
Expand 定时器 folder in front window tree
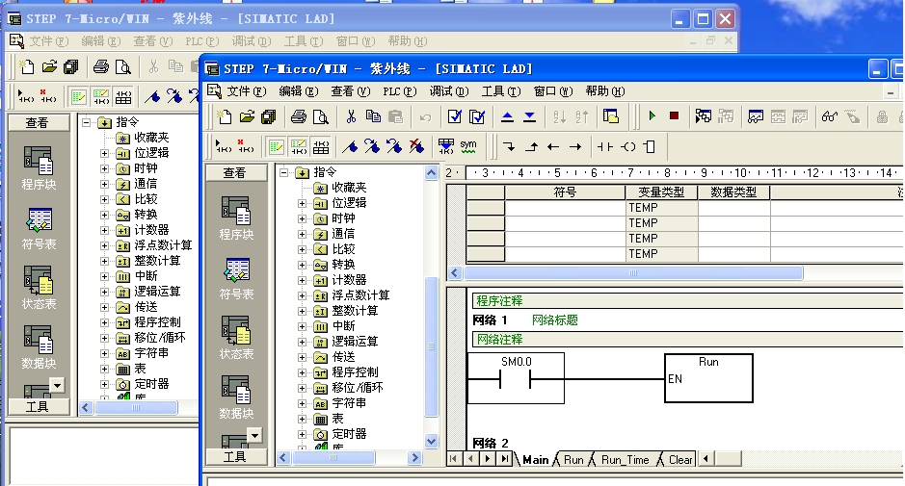(x=302, y=434)
